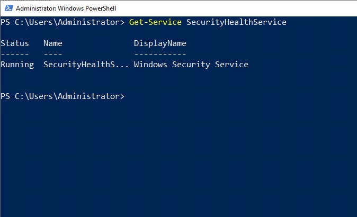Maximize the PowerShell window

322,8
